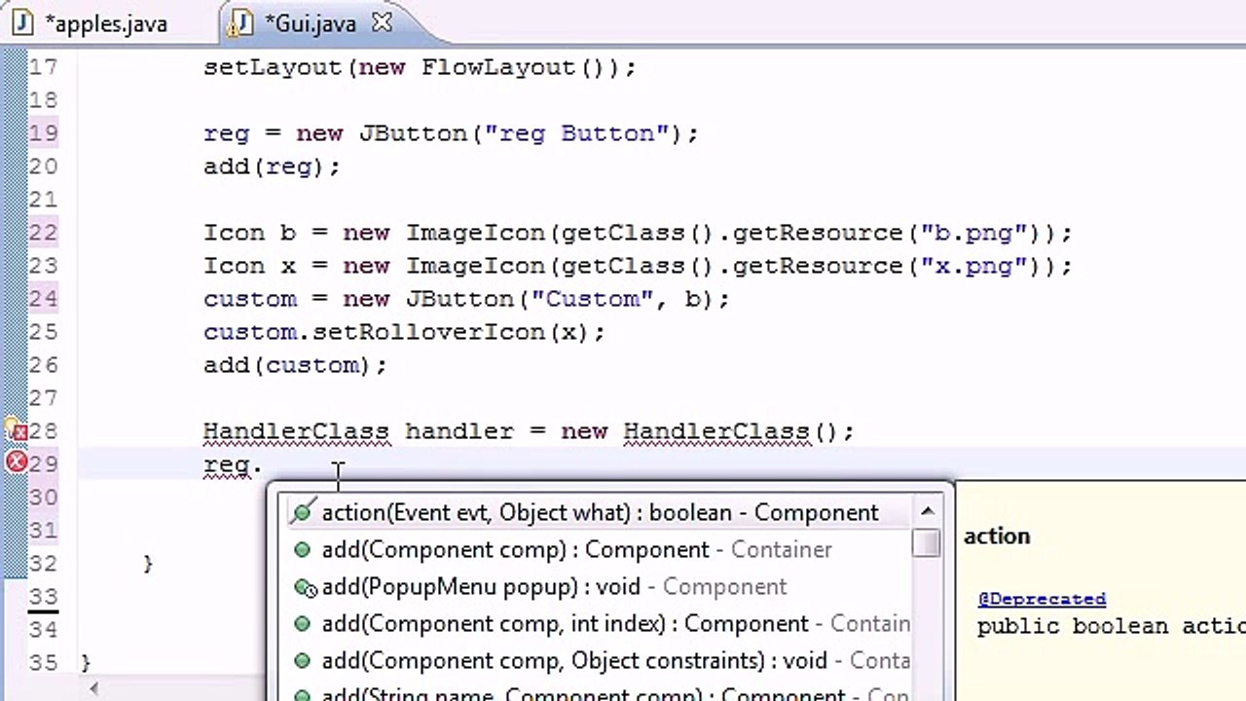Image resolution: width=1246 pixels, height=701 pixels.
Task: Click the autocomplete list scrollbar thumb
Action: click(927, 542)
